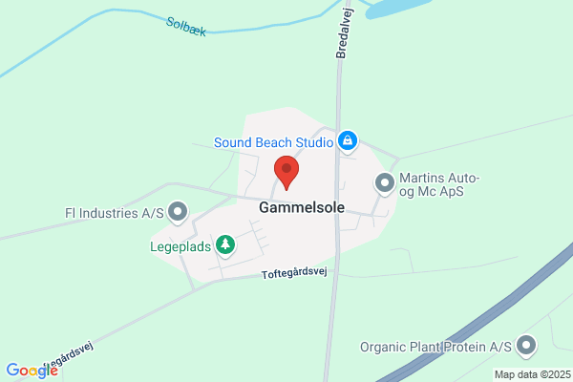Select the Bredalvej road label
573x382 pixels.
[x=345, y=32]
